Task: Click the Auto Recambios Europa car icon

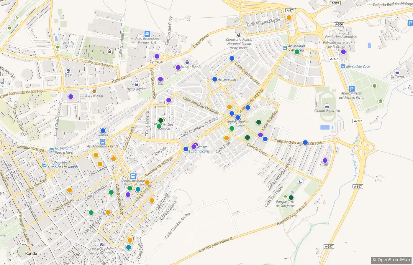Action: 147,34
